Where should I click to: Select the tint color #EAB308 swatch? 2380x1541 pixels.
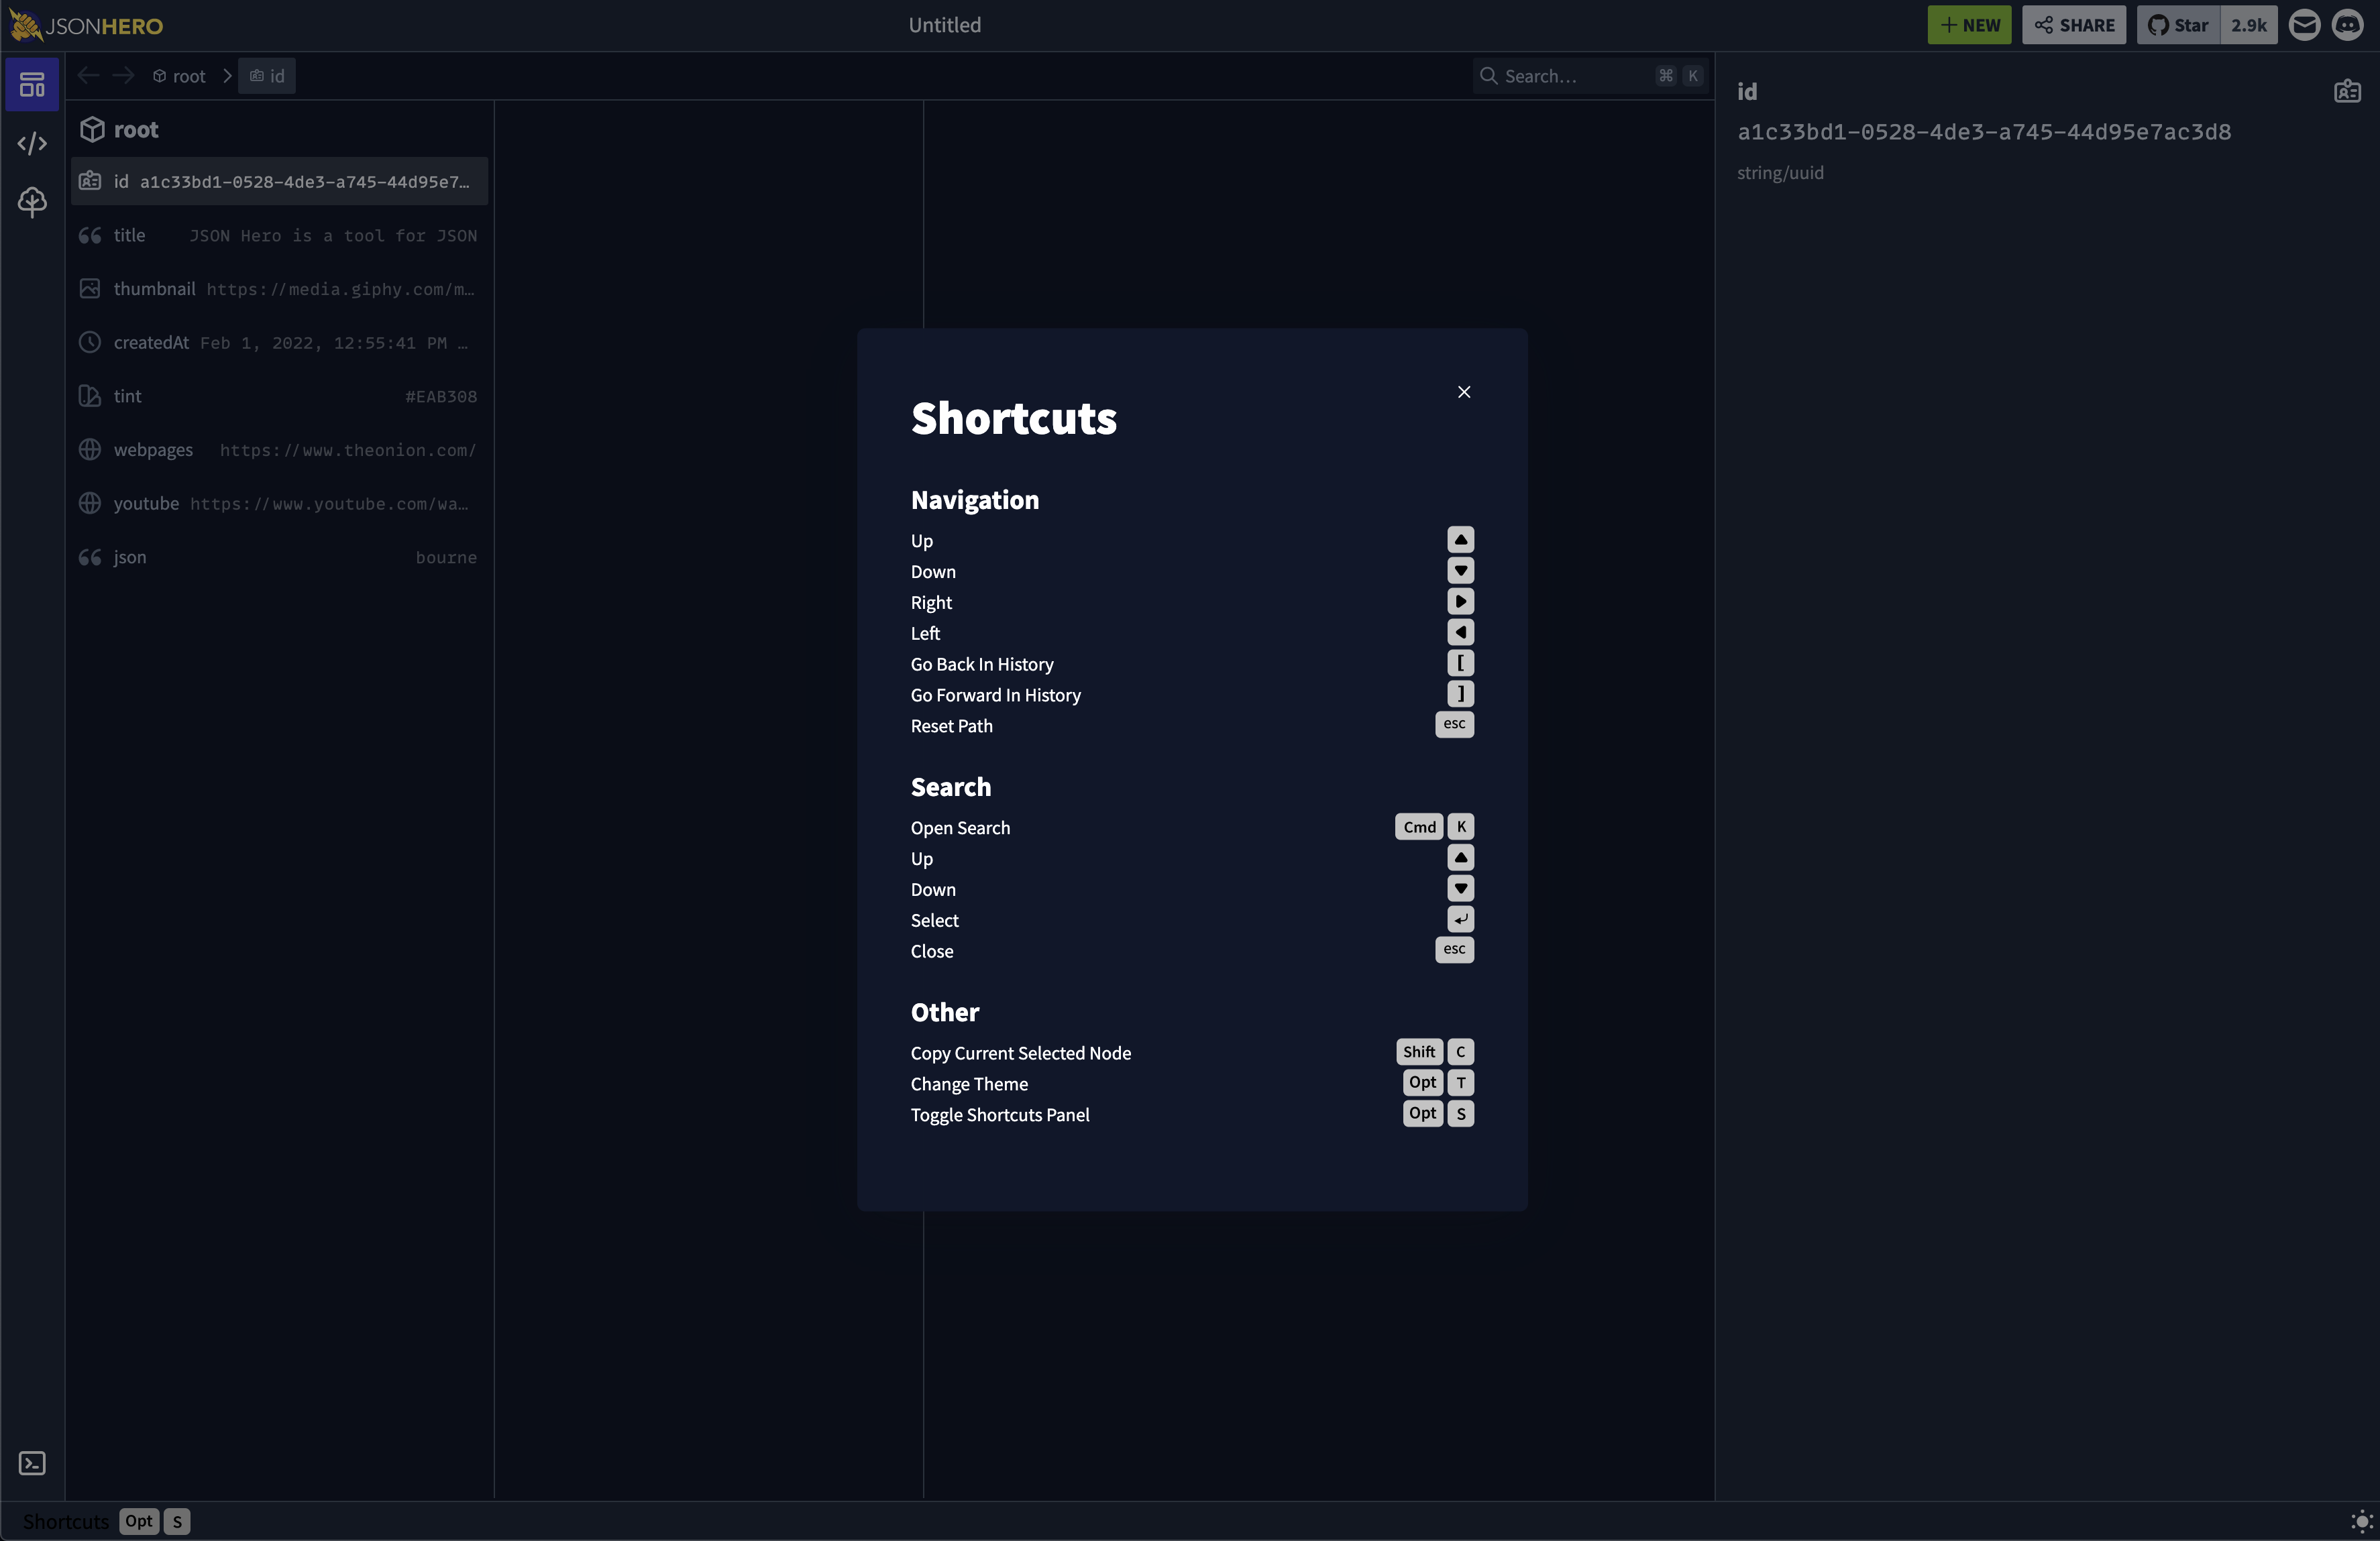(440, 396)
